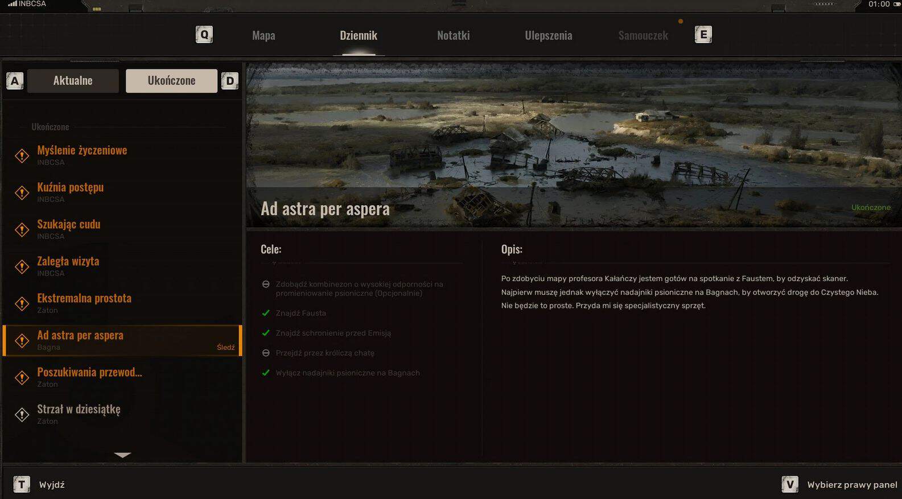Select the diamond icon next to Szukając cudu
902x499 pixels.
pos(22,229)
